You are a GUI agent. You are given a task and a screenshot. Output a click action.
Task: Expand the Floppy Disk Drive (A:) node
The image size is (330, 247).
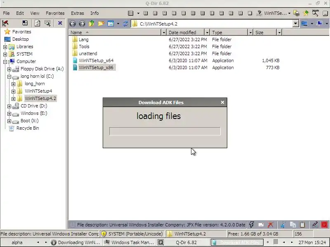click(9, 69)
